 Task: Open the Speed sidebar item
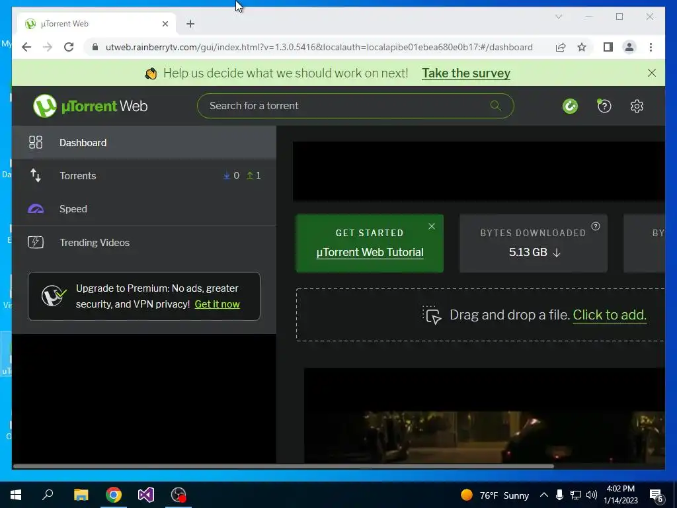[143, 209]
